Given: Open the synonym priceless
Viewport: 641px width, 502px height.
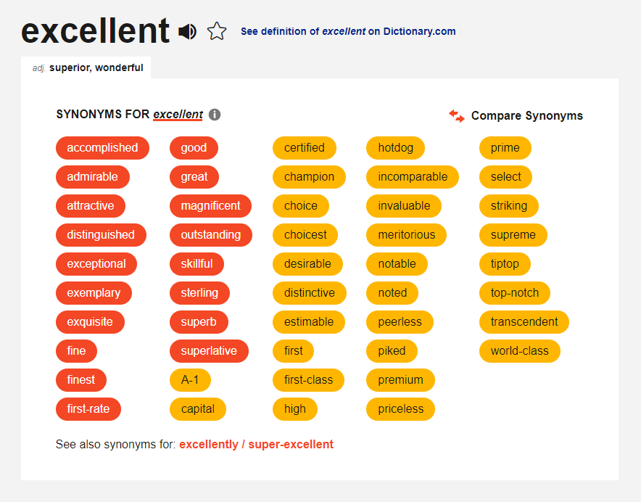Looking at the screenshot, I should tap(400, 409).
